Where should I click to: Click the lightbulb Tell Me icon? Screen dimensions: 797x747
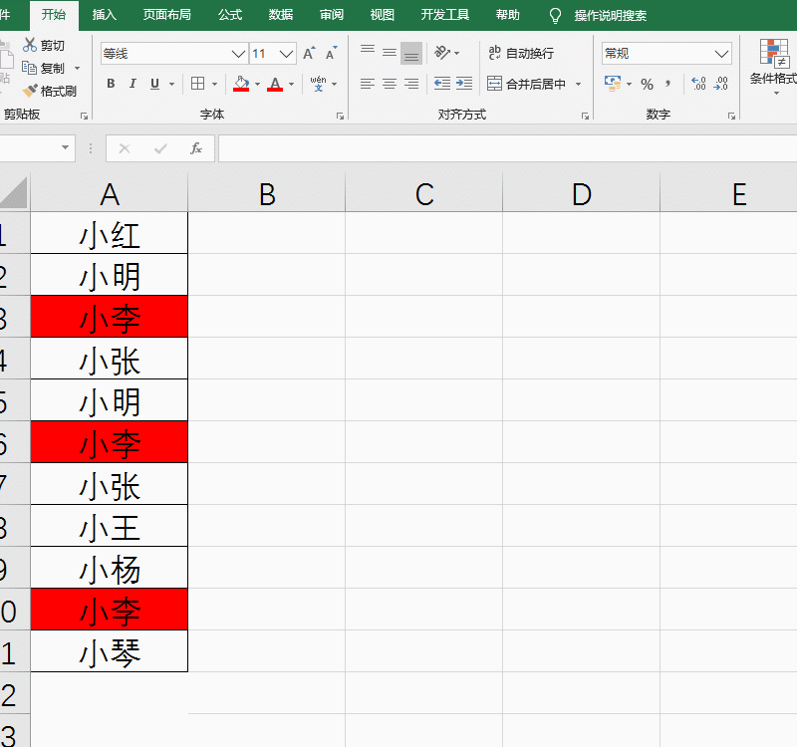[x=555, y=16]
